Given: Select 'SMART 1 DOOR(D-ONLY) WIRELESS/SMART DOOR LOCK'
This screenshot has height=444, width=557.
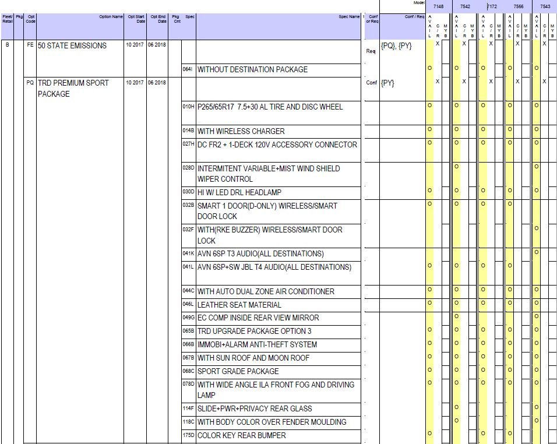Looking at the screenshot, I should coord(267,211).
